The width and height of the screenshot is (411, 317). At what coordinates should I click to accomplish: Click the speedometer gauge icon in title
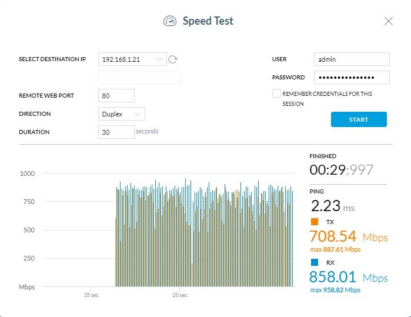click(170, 21)
